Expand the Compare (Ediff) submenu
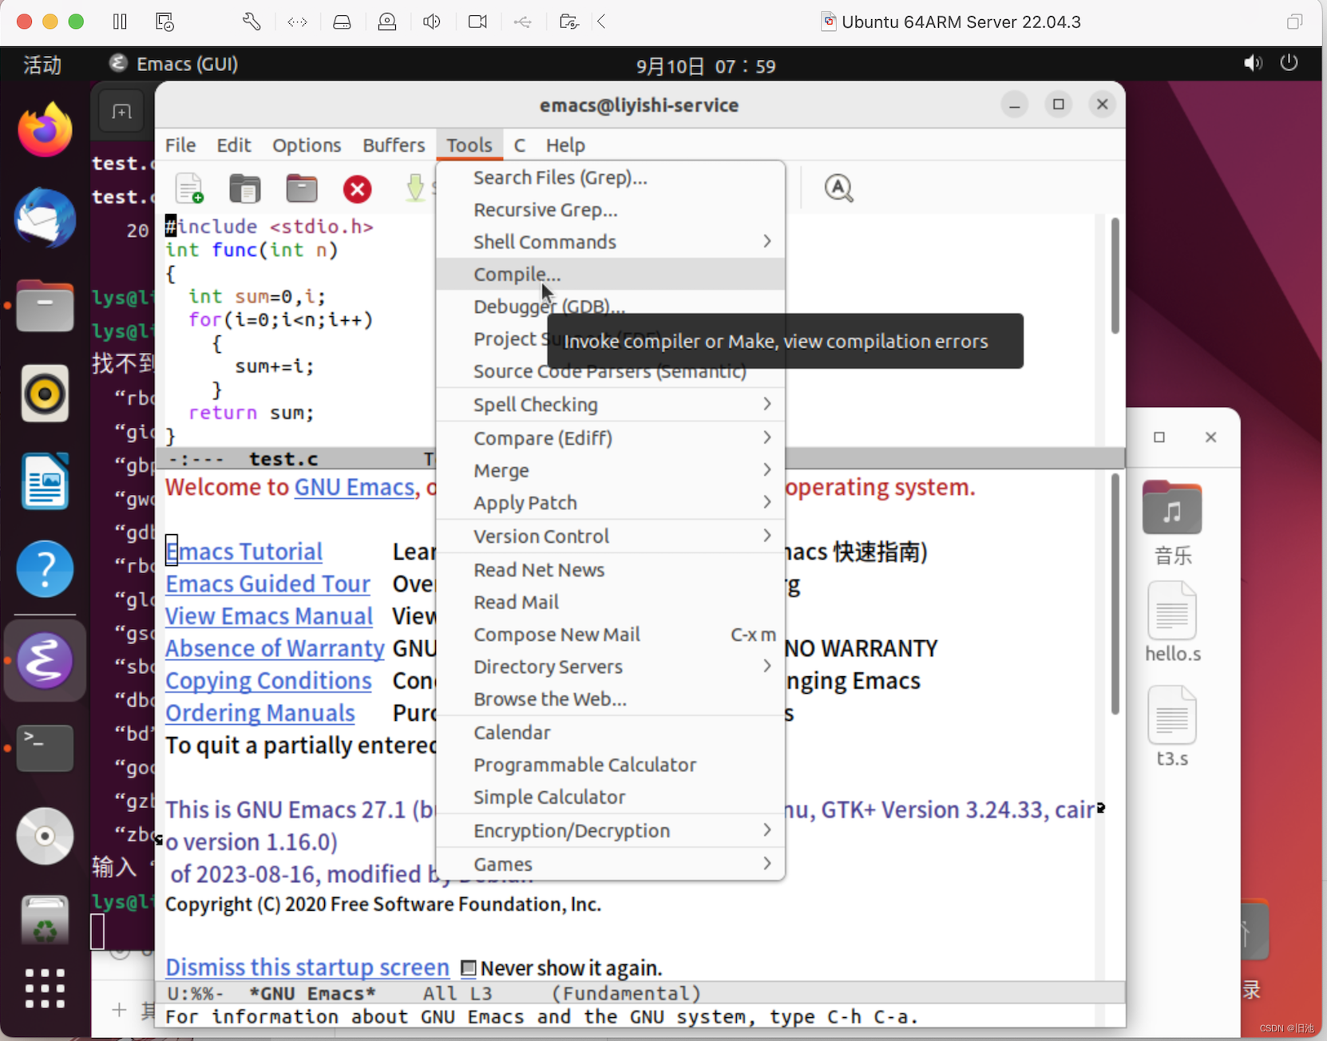1327x1041 pixels. tap(611, 438)
